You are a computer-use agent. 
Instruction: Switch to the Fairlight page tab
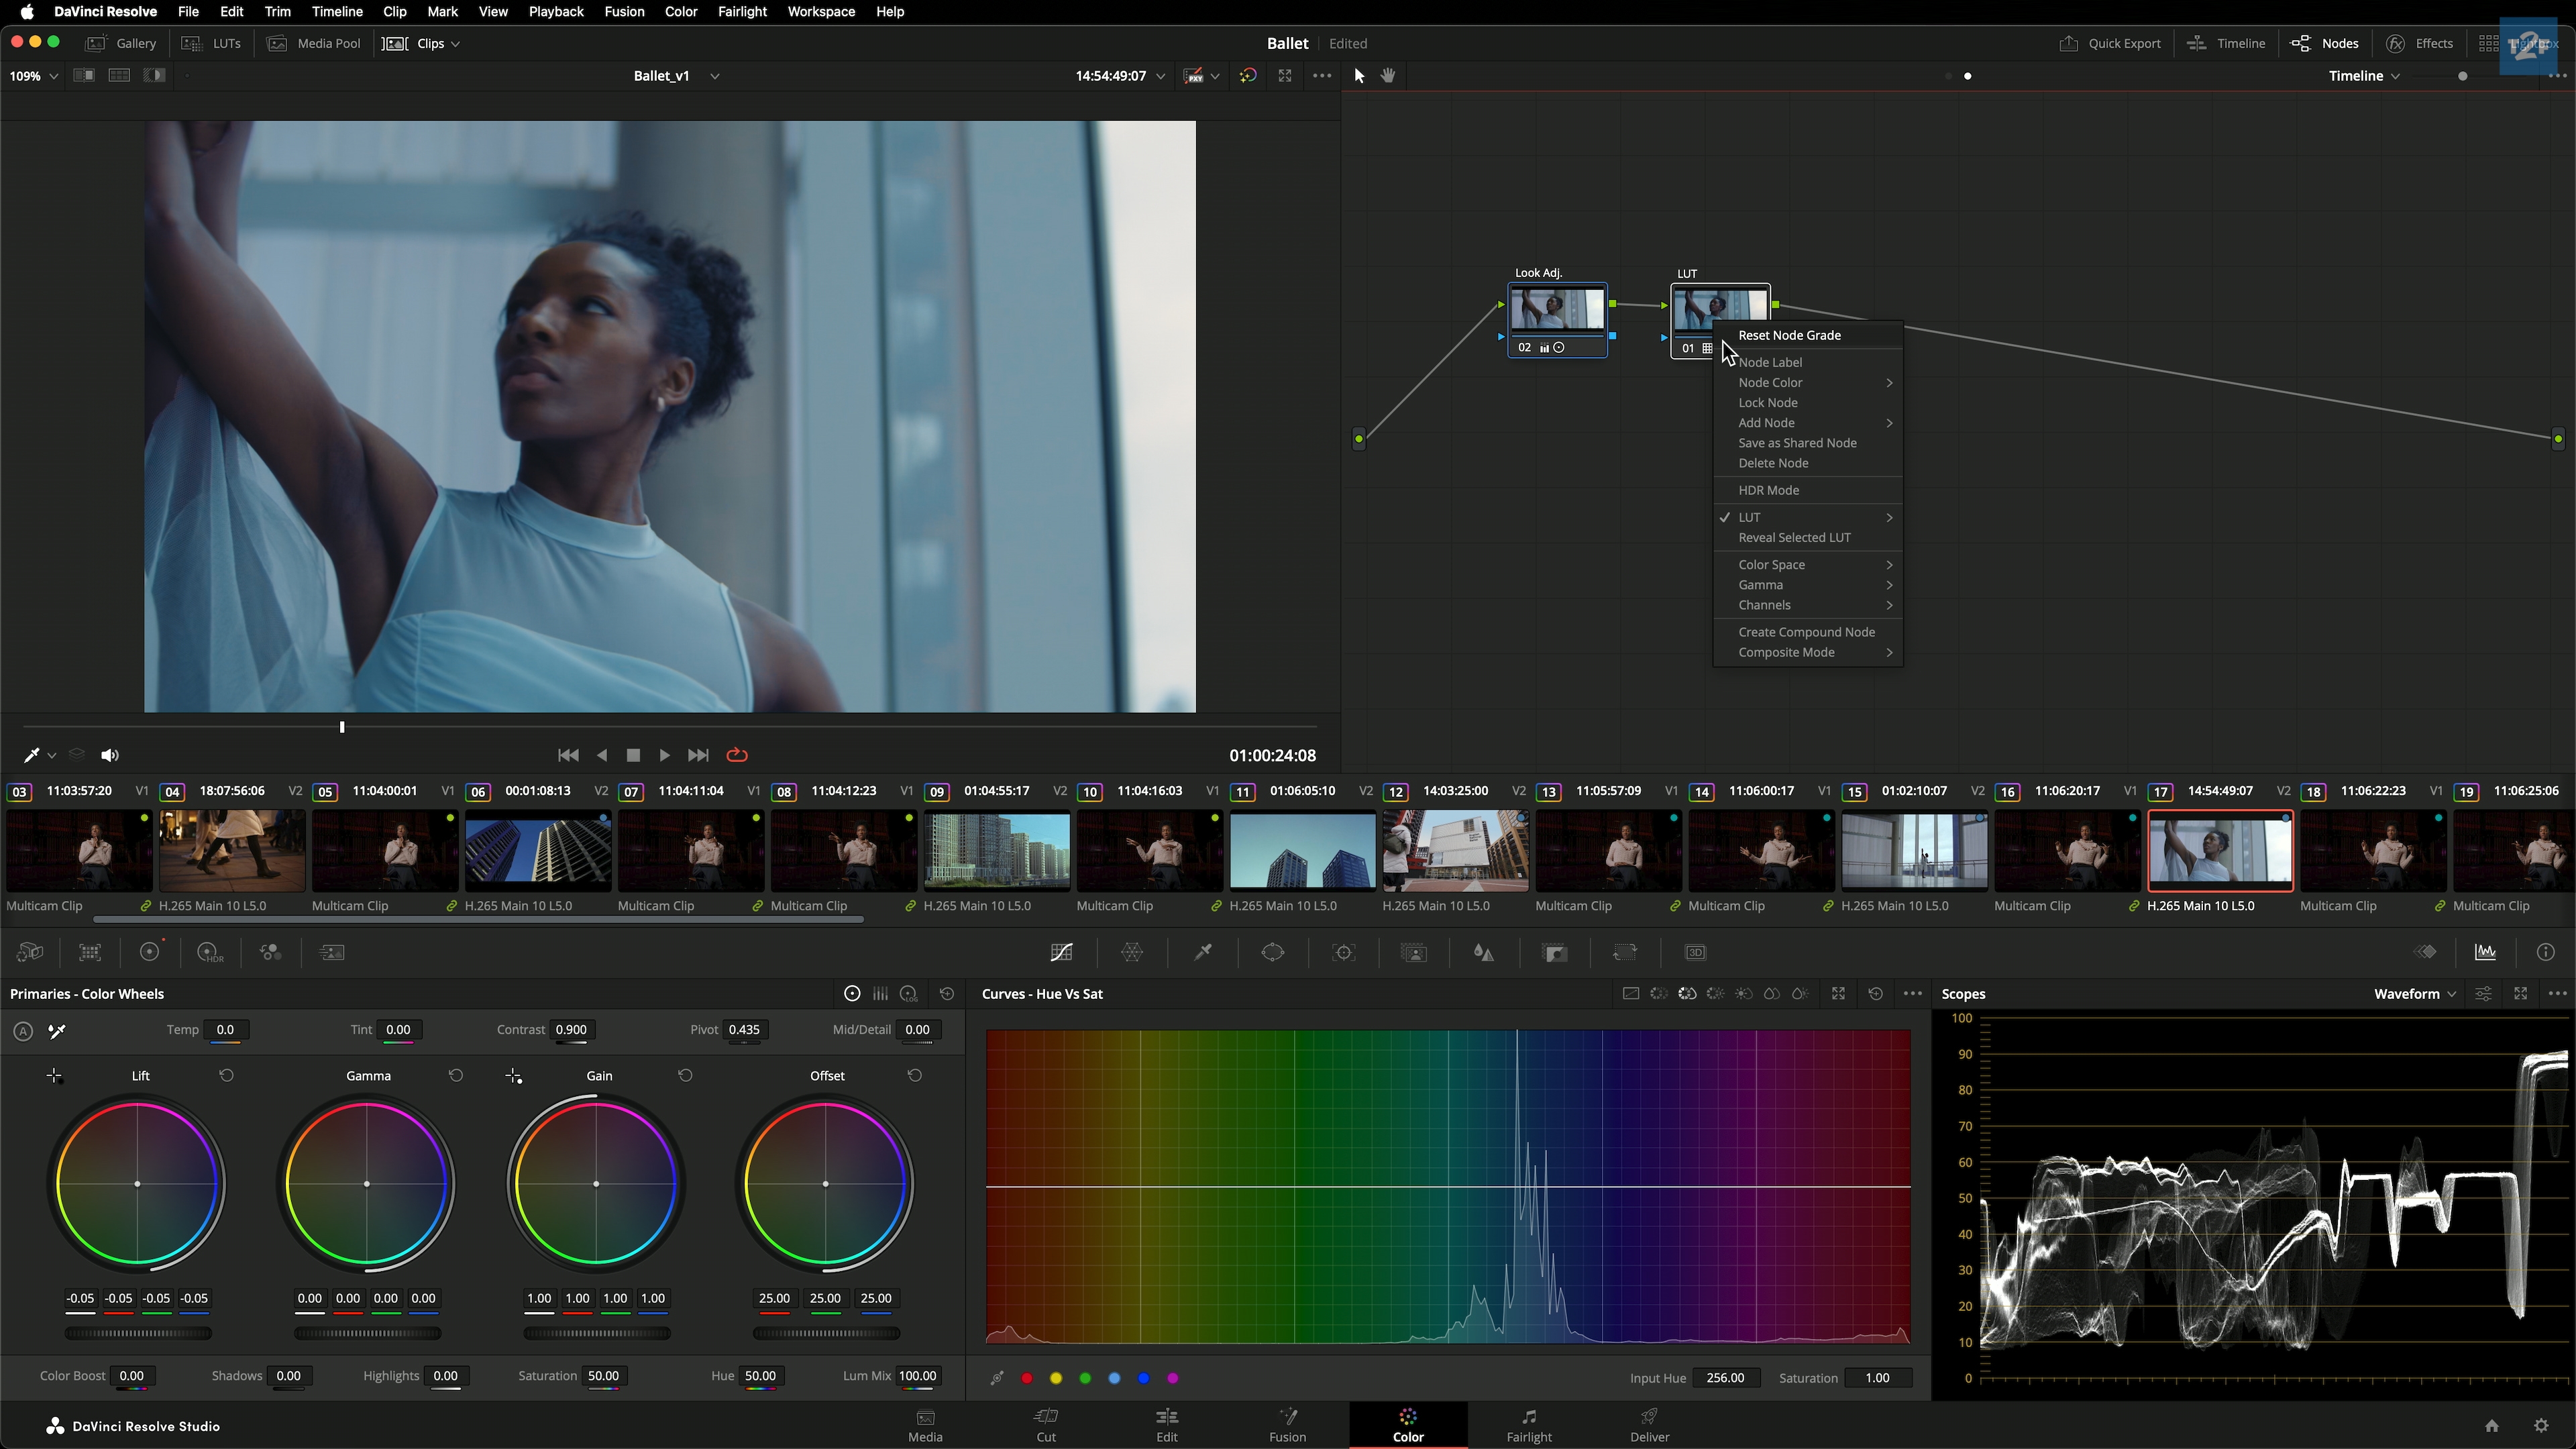tap(1529, 1425)
